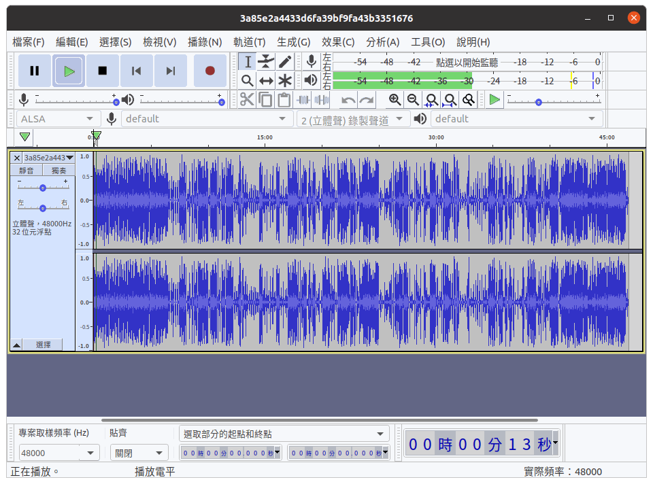The height and width of the screenshot is (484, 653).
Task: Copy selection with the copy icon
Action: click(265, 100)
